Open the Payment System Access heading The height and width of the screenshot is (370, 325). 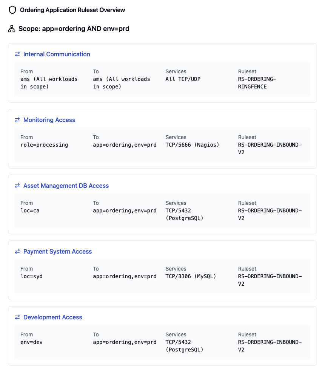click(57, 252)
